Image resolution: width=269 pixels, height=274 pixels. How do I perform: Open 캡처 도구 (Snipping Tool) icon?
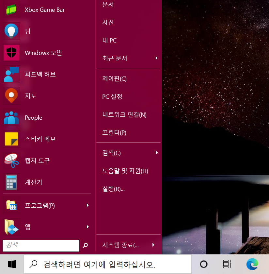tap(11, 160)
